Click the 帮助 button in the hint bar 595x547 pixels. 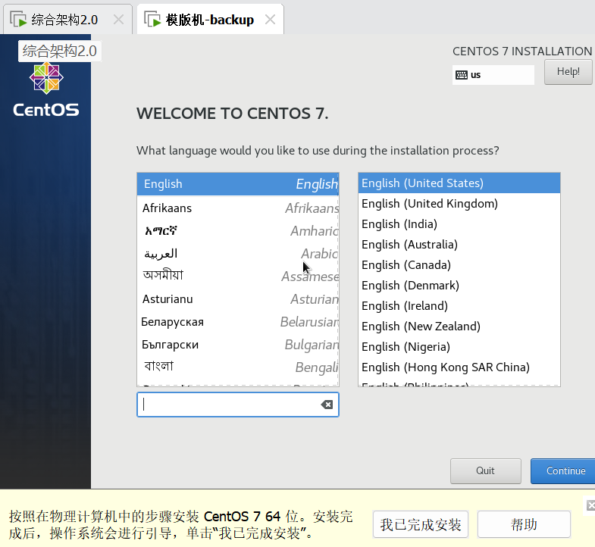click(x=524, y=524)
